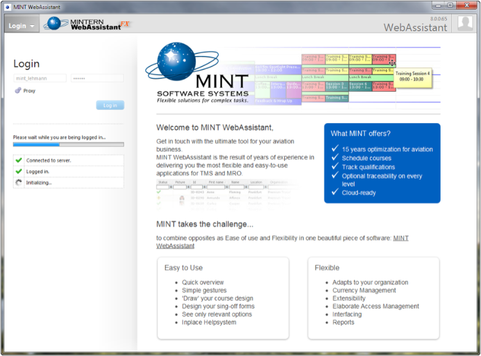This screenshot has height=356, width=481.
Task: Click the 'Currency Management' bullet
Action: [x=364, y=291]
